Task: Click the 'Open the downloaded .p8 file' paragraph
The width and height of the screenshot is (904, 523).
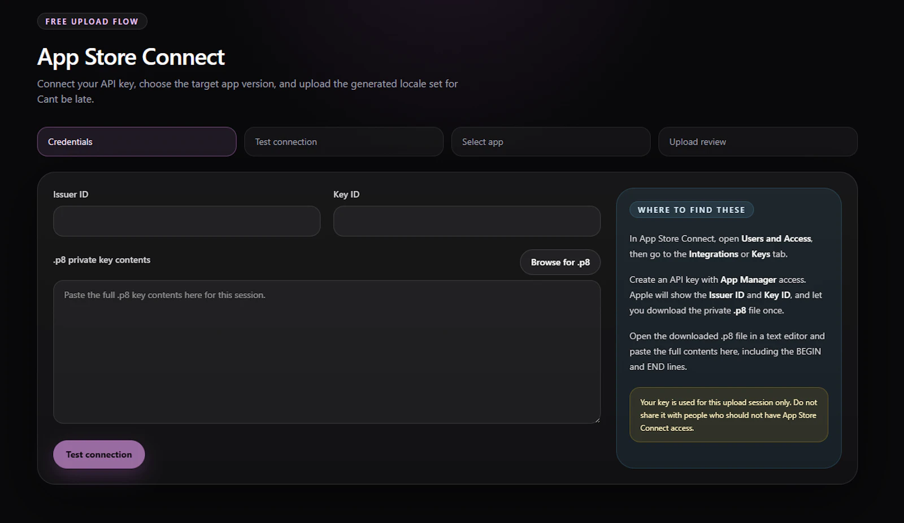Action: click(x=728, y=351)
